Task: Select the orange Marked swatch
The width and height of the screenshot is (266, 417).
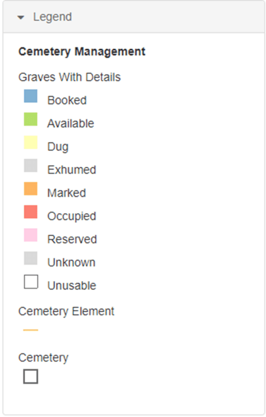Action: (31, 189)
